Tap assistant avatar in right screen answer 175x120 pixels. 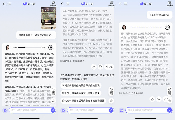click(124, 27)
